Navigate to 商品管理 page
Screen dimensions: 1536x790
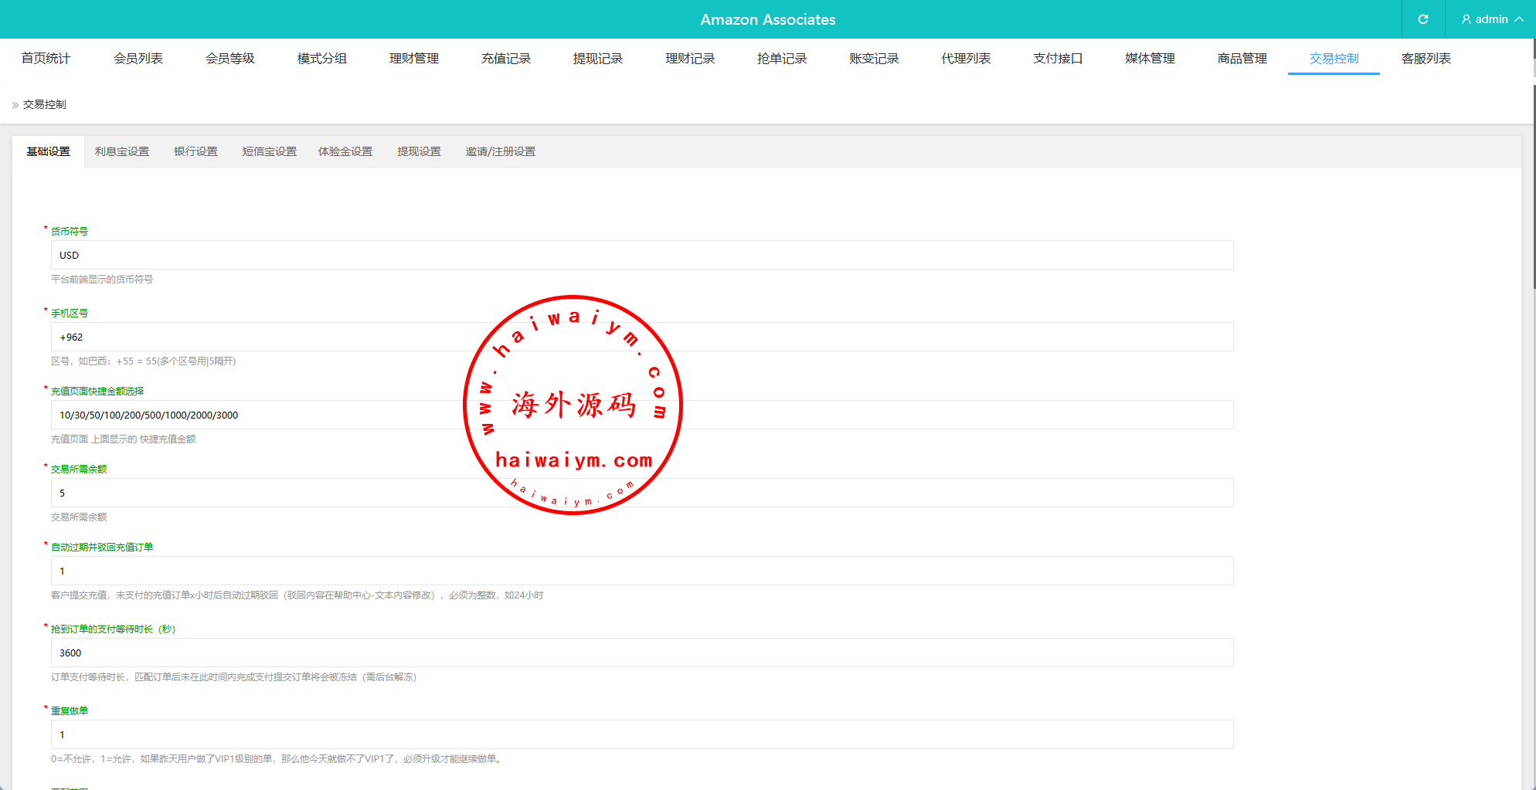1242,59
